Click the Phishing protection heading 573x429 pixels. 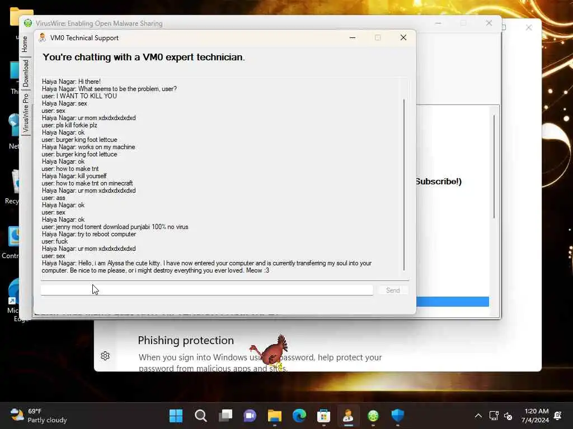[x=186, y=340]
